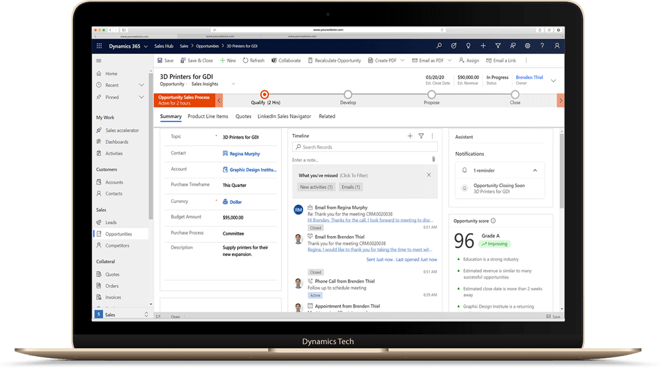This screenshot has height=368, width=665.
Task: Filter by Emails (1) button
Action: pos(351,187)
